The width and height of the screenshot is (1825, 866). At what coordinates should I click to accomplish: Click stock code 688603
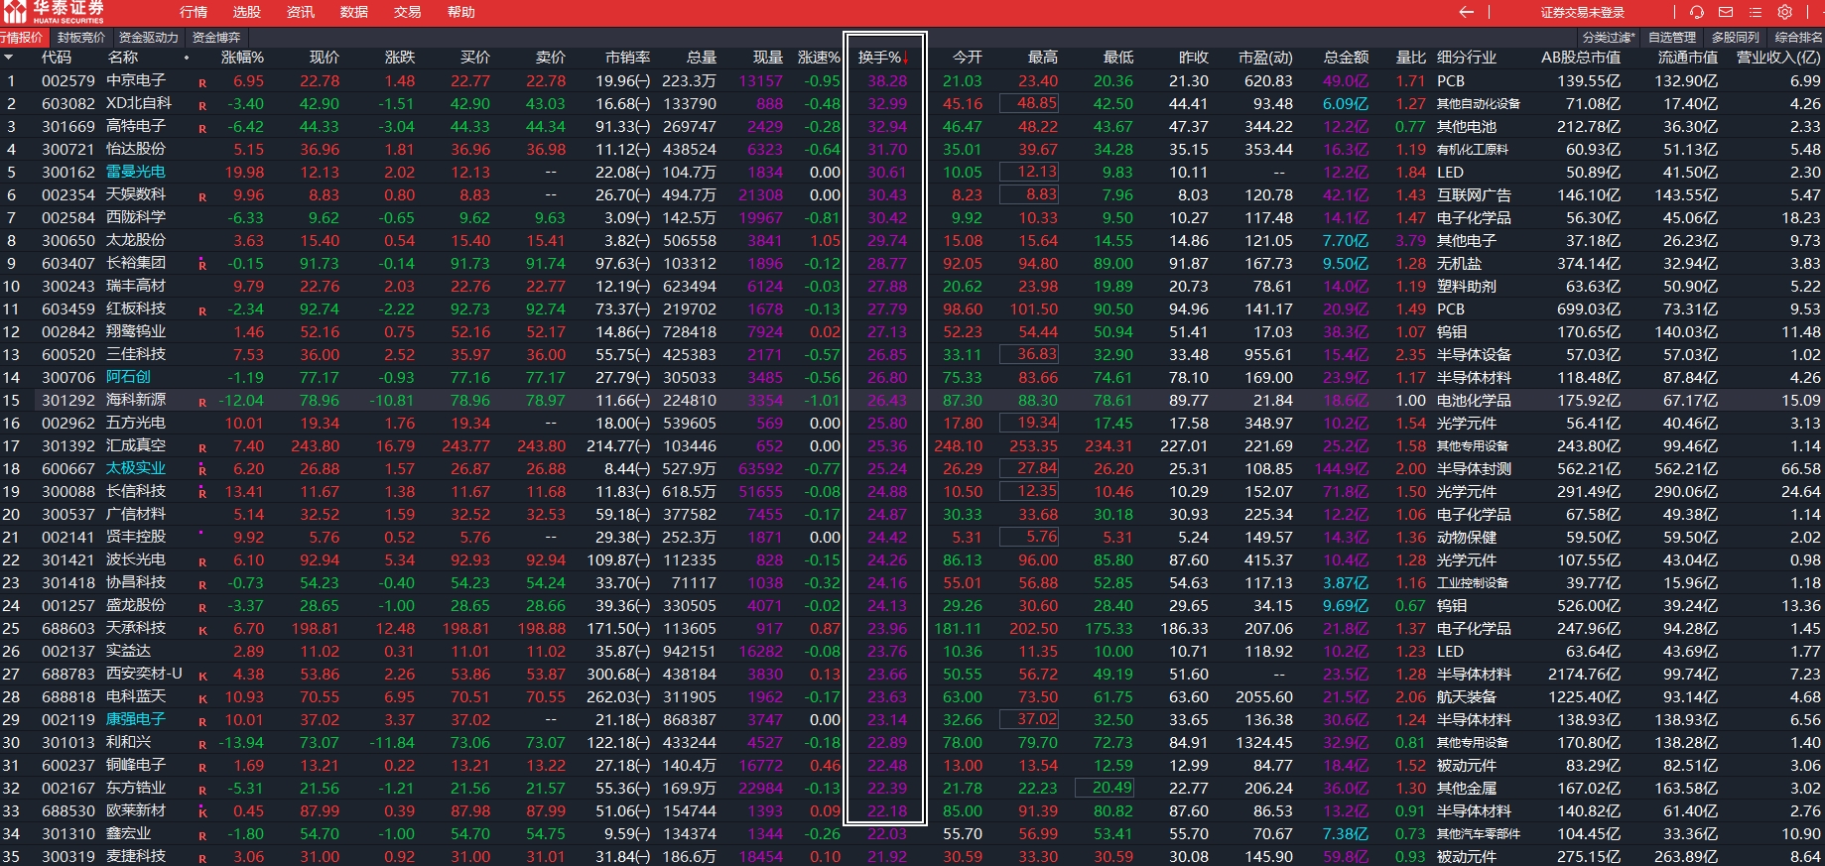pos(68,628)
